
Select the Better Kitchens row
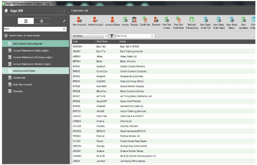164,61
